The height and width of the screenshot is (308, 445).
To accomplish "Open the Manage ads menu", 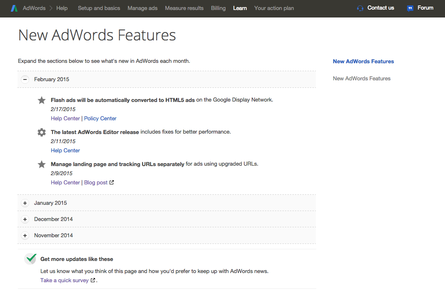I will point(142,8).
